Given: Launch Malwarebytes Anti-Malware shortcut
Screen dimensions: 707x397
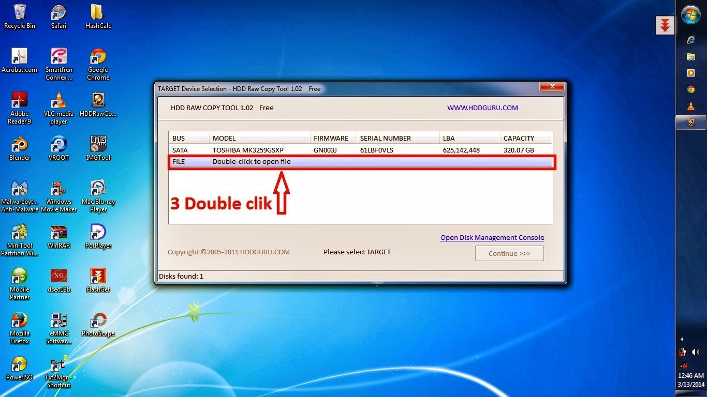Looking at the screenshot, I should tap(20, 196).
